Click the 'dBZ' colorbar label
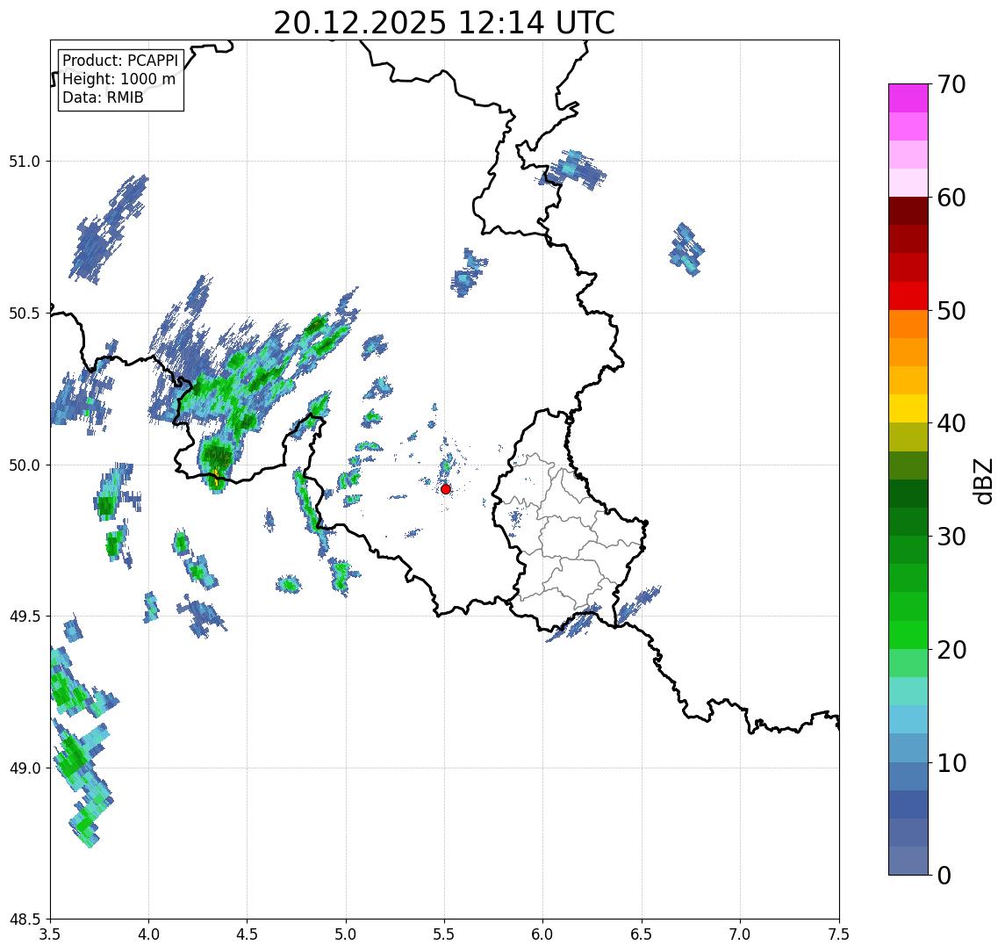This screenshot has height=952, width=1005. (982, 480)
